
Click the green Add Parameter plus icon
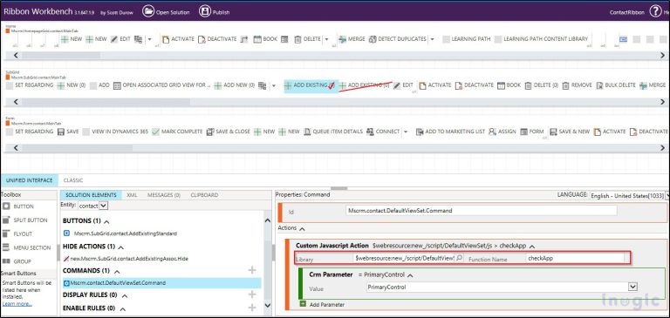click(x=303, y=304)
